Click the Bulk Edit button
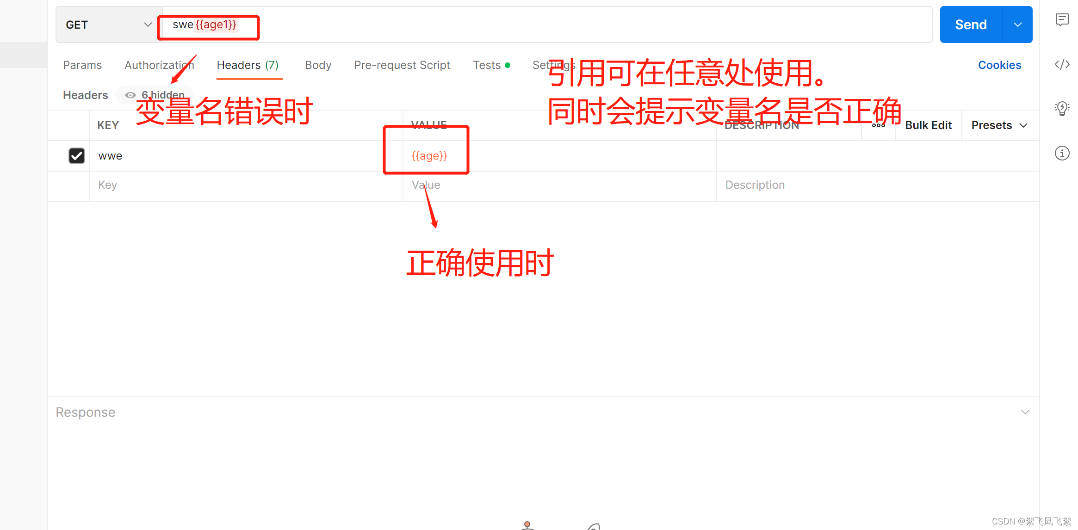This screenshot has height=530, width=1078. [928, 125]
